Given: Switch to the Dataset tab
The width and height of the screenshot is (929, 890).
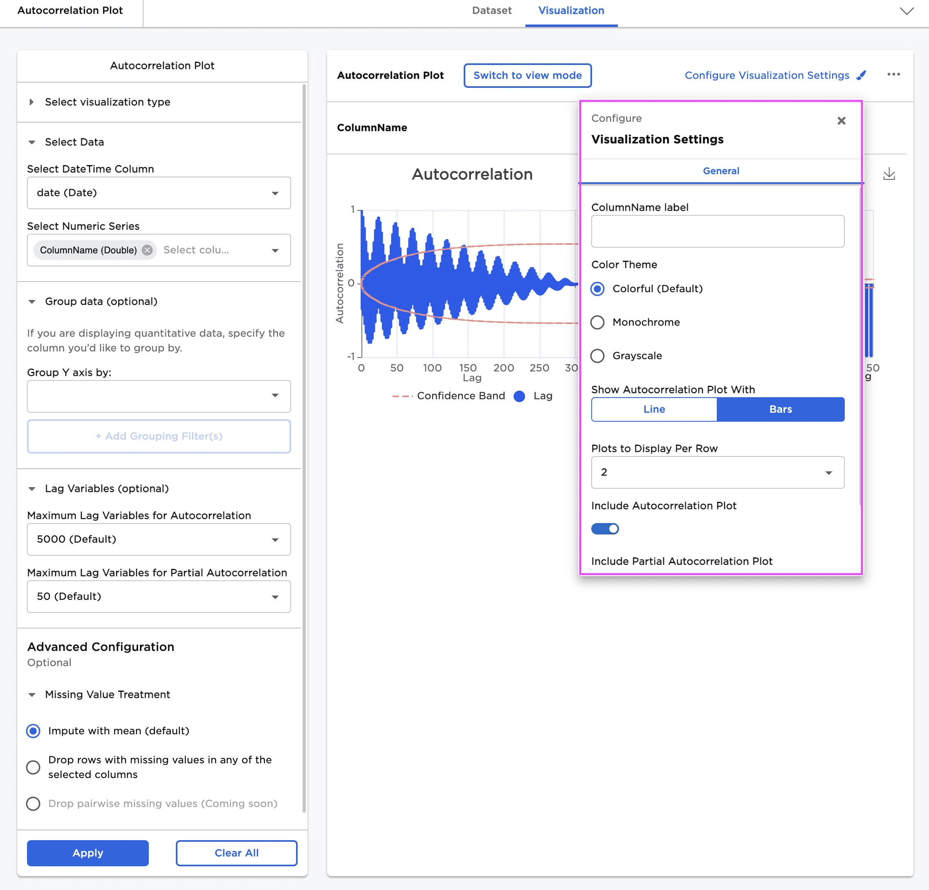Looking at the screenshot, I should point(491,11).
